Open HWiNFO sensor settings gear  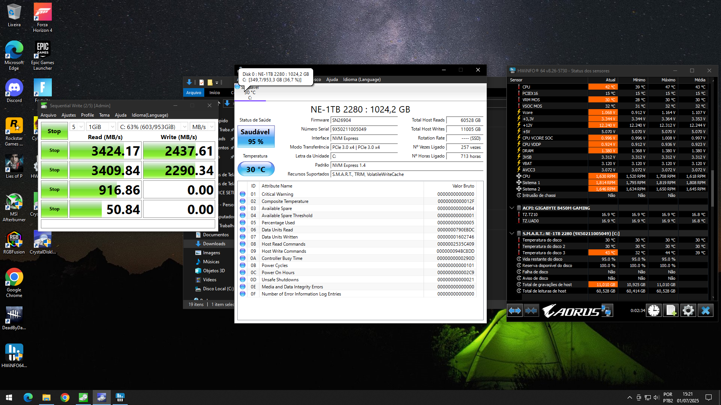(x=688, y=310)
